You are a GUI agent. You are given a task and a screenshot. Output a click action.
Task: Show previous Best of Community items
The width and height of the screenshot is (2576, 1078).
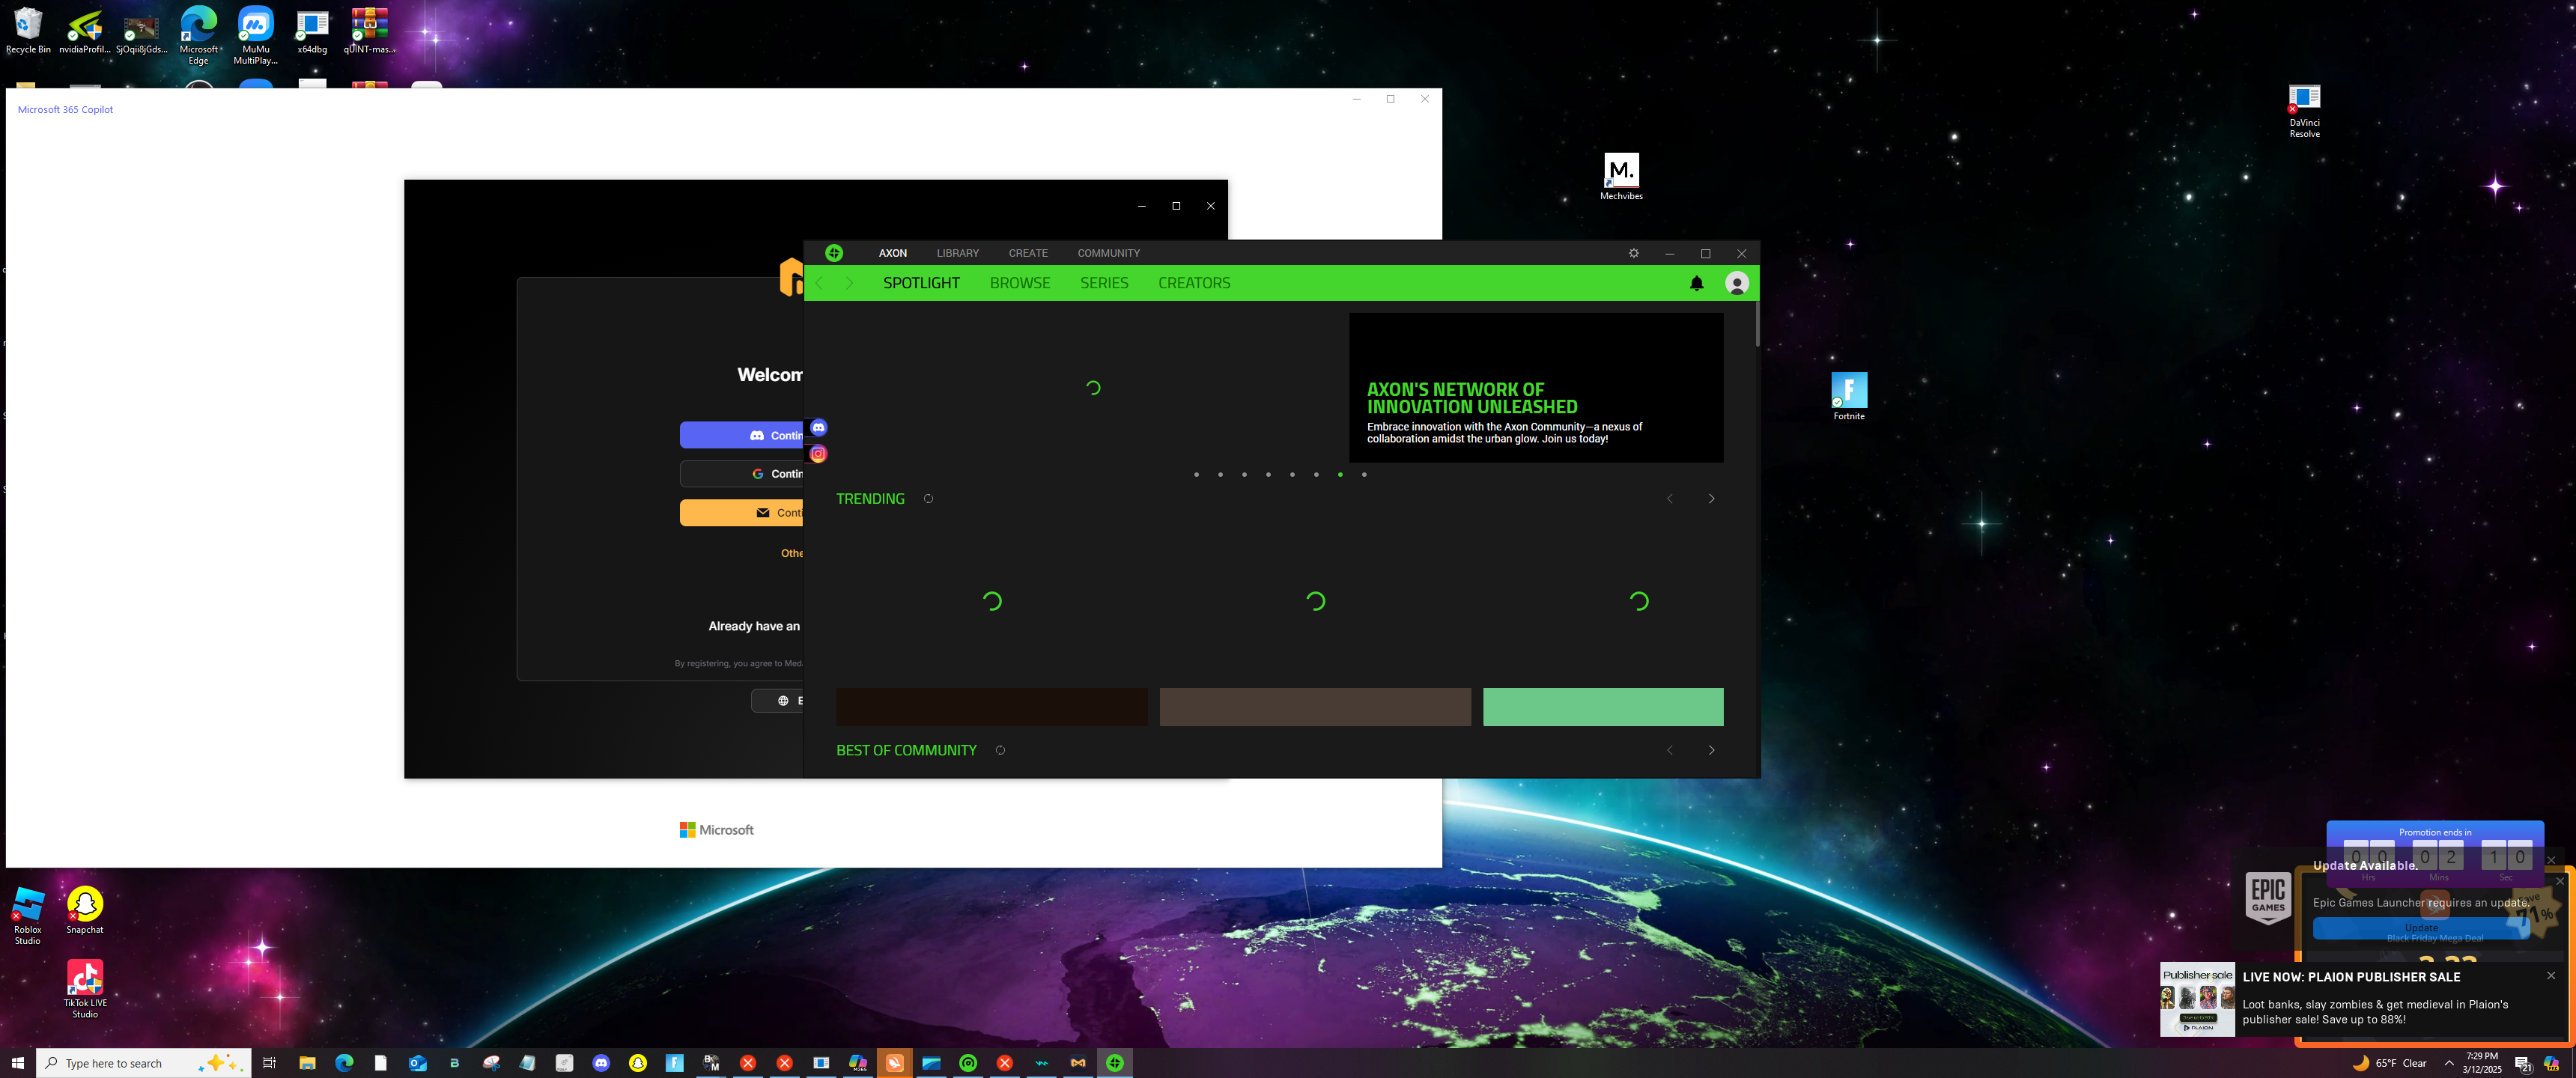[1669, 750]
